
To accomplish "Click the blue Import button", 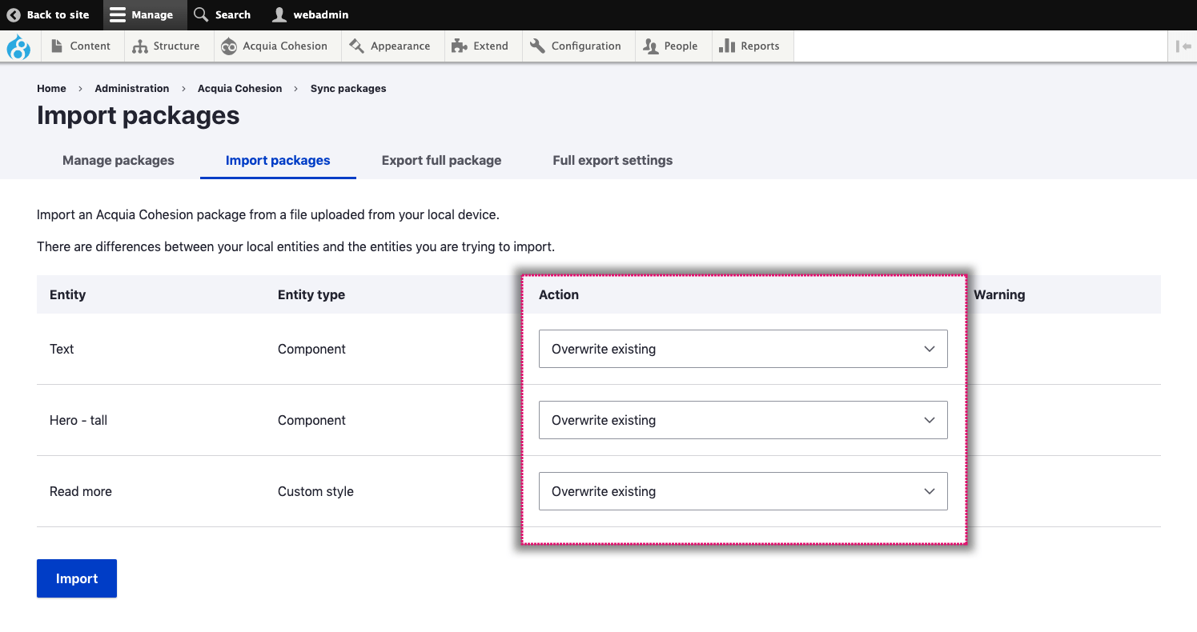I will tap(77, 578).
